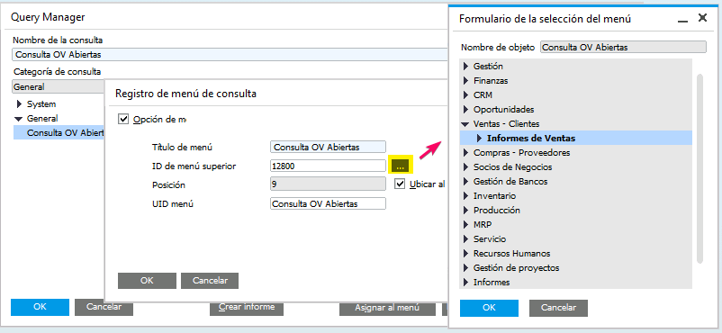The width and height of the screenshot is (722, 333).
Task: Click Cancelar in the menu selection form
Action: (x=558, y=308)
